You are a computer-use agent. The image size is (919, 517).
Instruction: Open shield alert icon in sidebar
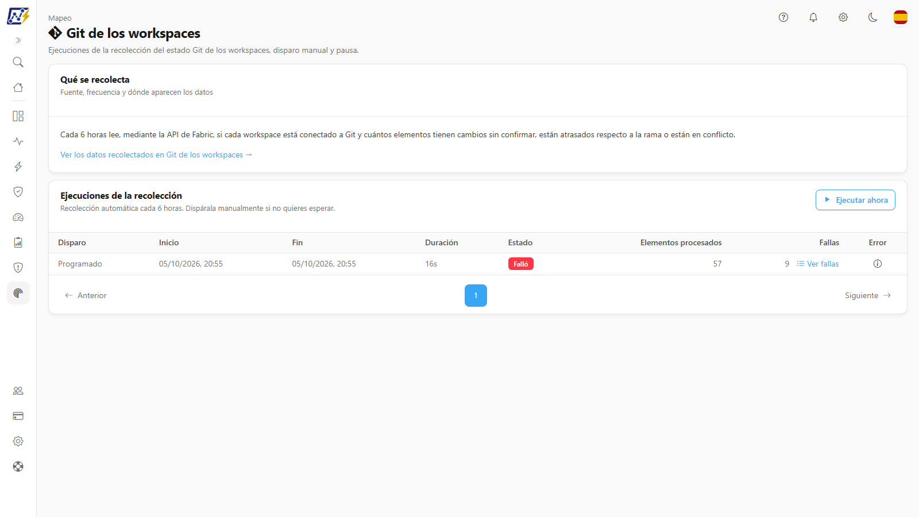(x=18, y=268)
